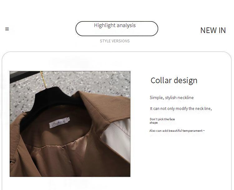Viewport: 234px width, 190px height.
Task: Select the NEW IN heading
Action: (x=213, y=31)
